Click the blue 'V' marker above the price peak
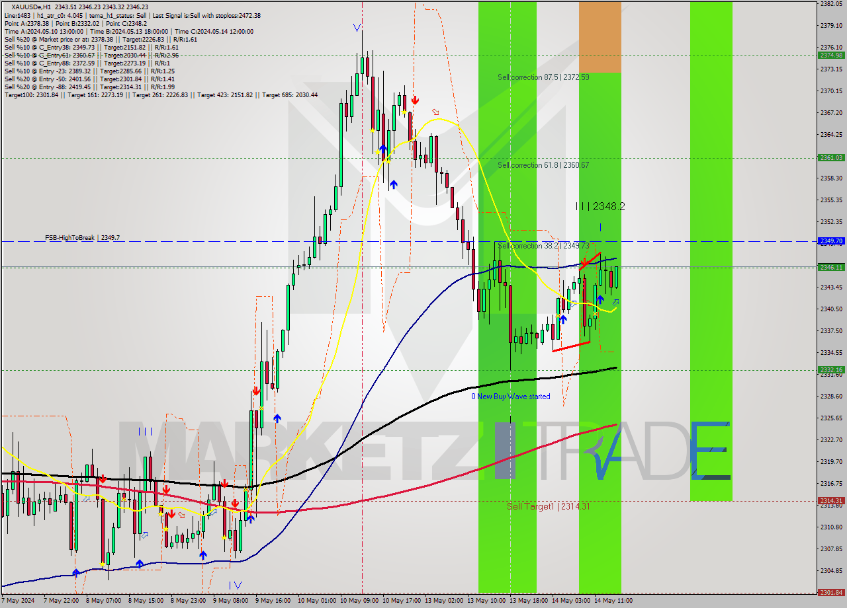Screen dimensions: 847x608 (356, 28)
